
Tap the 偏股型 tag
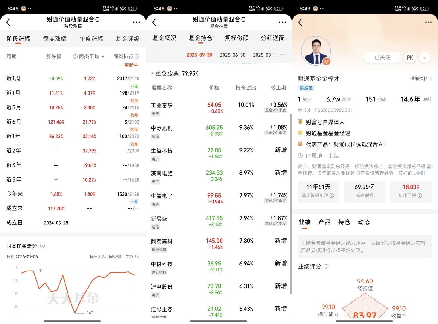pos(306,88)
